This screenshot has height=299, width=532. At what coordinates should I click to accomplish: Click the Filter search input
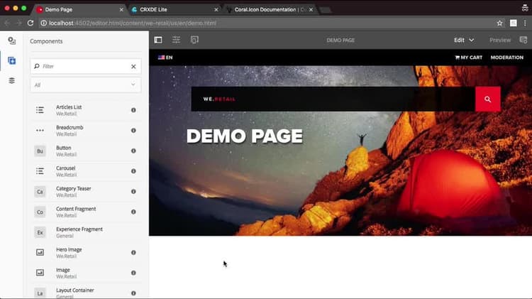click(x=85, y=66)
